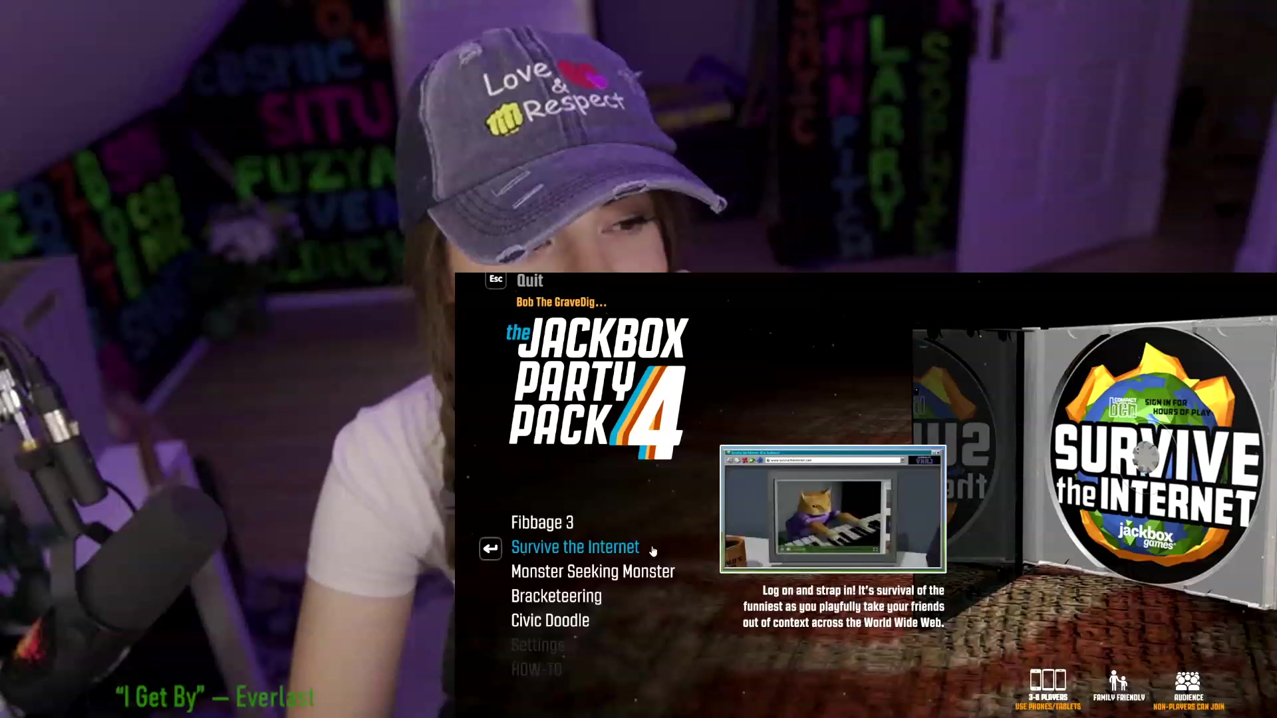Select Fibbage 3 from the game list
The image size is (1277, 718).
pyautogui.click(x=542, y=523)
